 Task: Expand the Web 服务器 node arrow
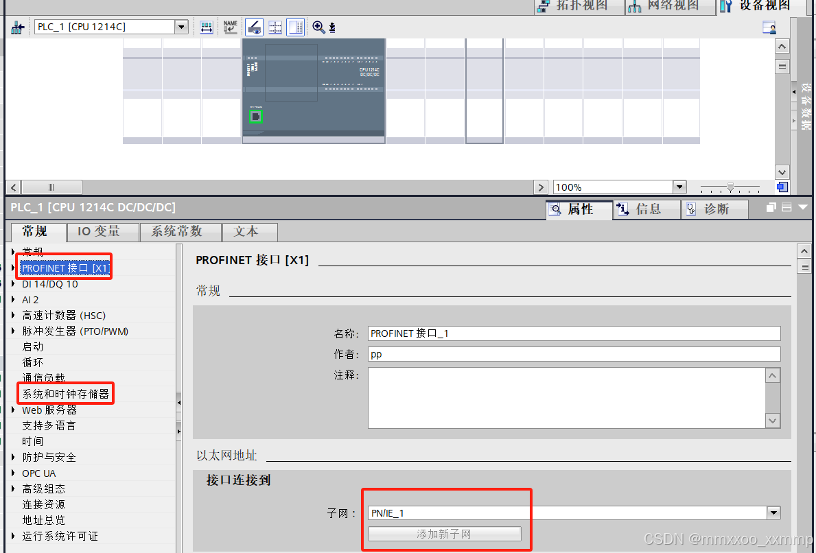click(x=13, y=410)
